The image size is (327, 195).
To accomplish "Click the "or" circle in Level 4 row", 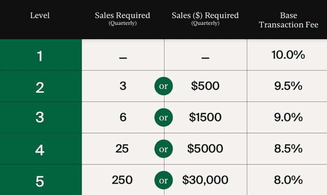I will point(163,149).
